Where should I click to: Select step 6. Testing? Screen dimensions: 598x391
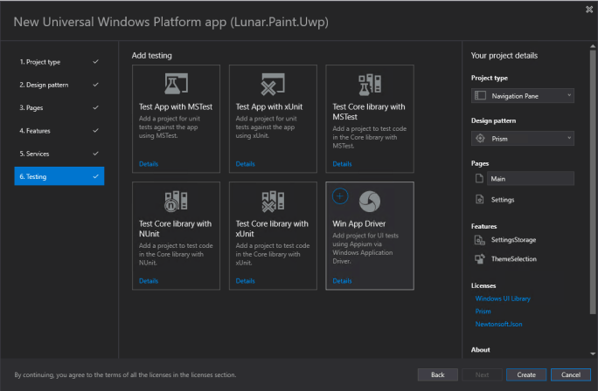point(59,176)
